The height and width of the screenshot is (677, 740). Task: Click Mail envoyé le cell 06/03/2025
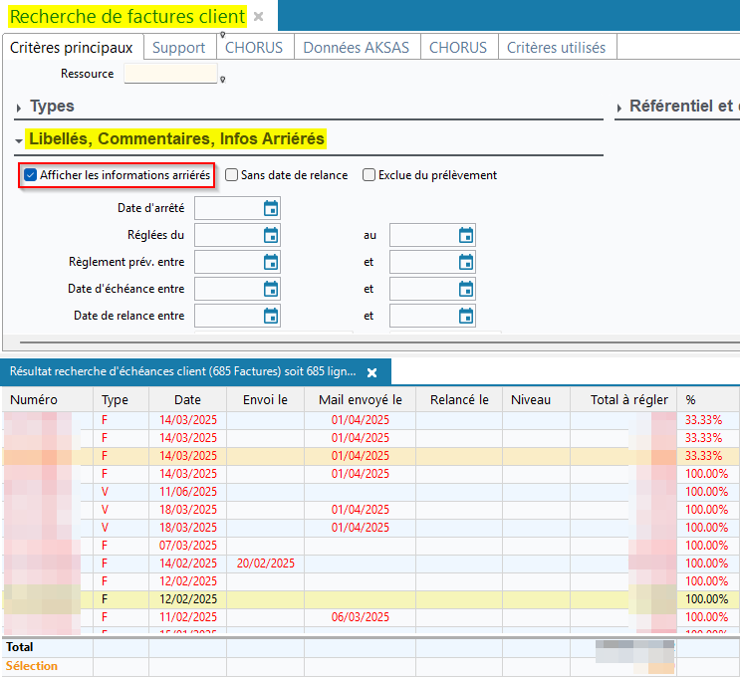[x=361, y=617]
